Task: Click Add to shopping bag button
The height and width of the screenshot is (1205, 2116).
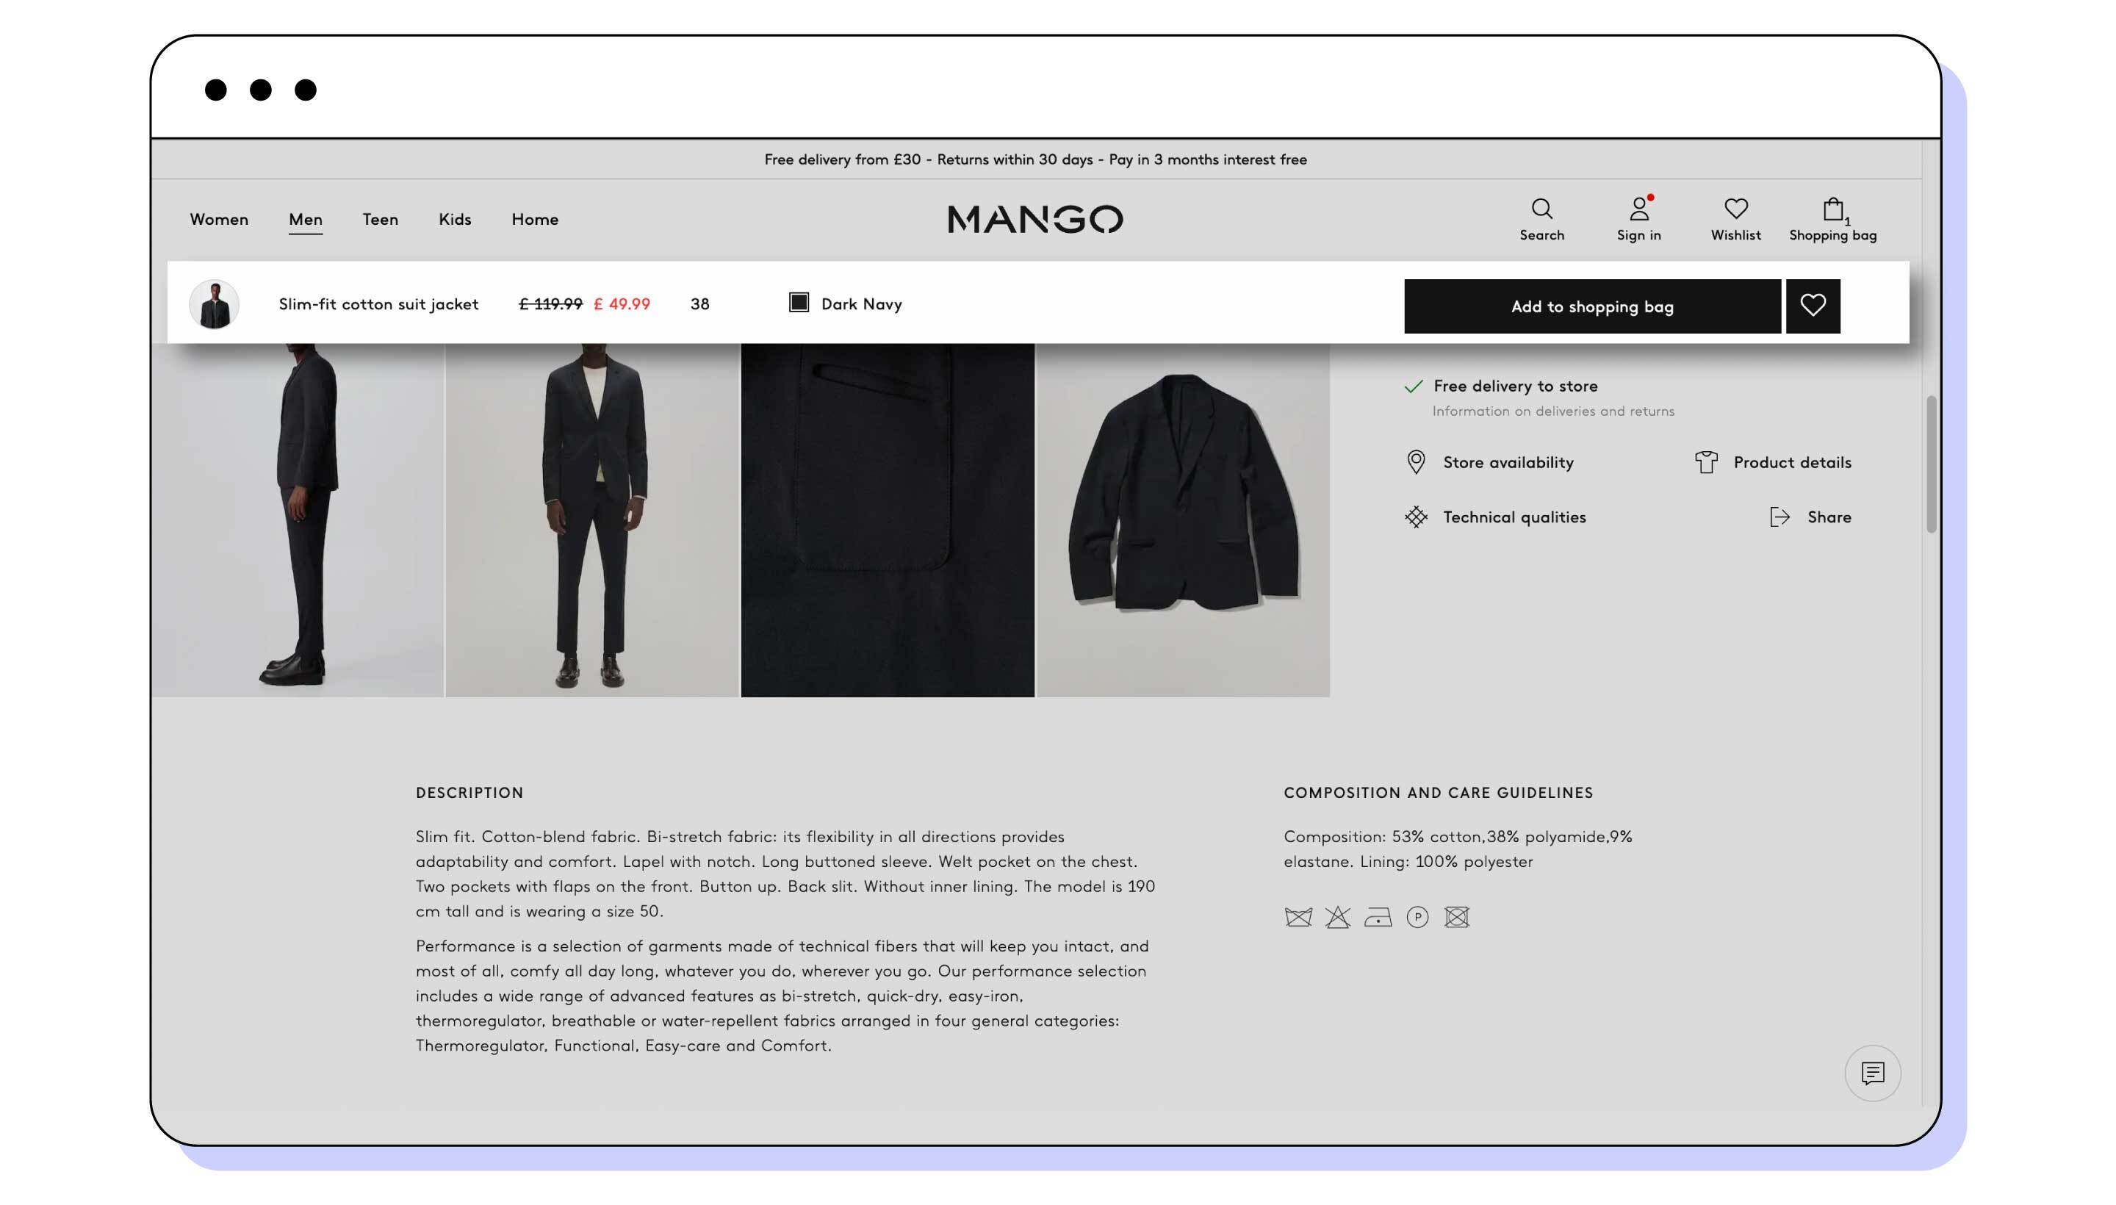Action: coord(1592,306)
